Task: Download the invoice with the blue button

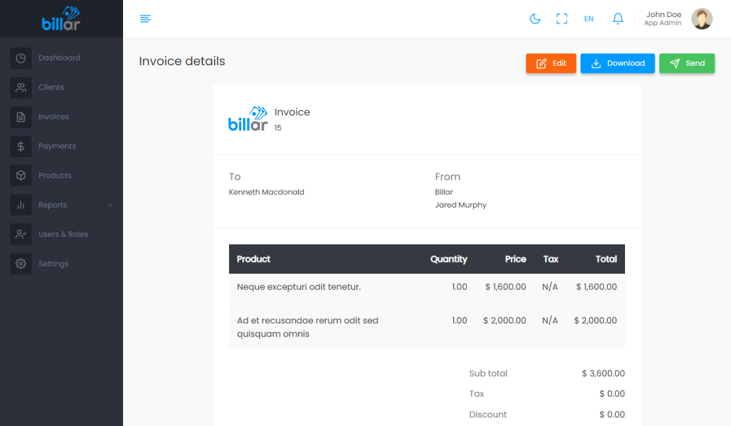Action: click(x=617, y=63)
